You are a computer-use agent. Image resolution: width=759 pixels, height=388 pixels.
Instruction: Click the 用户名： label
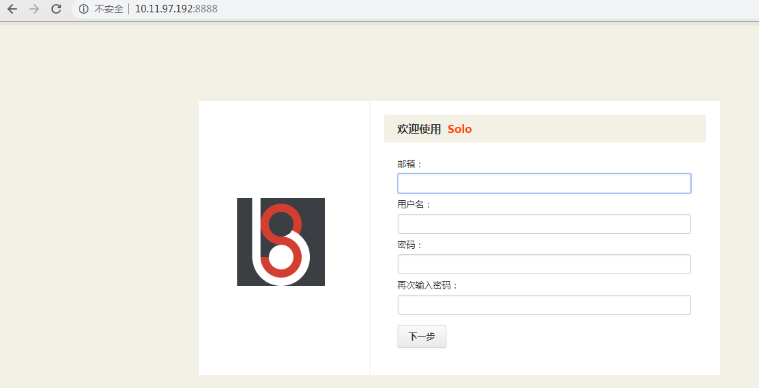(414, 205)
